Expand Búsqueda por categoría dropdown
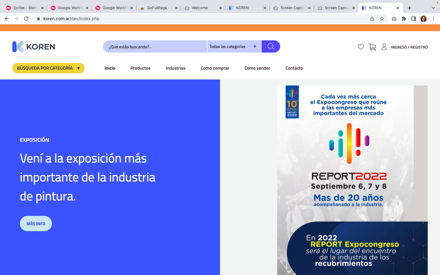 tap(48, 68)
